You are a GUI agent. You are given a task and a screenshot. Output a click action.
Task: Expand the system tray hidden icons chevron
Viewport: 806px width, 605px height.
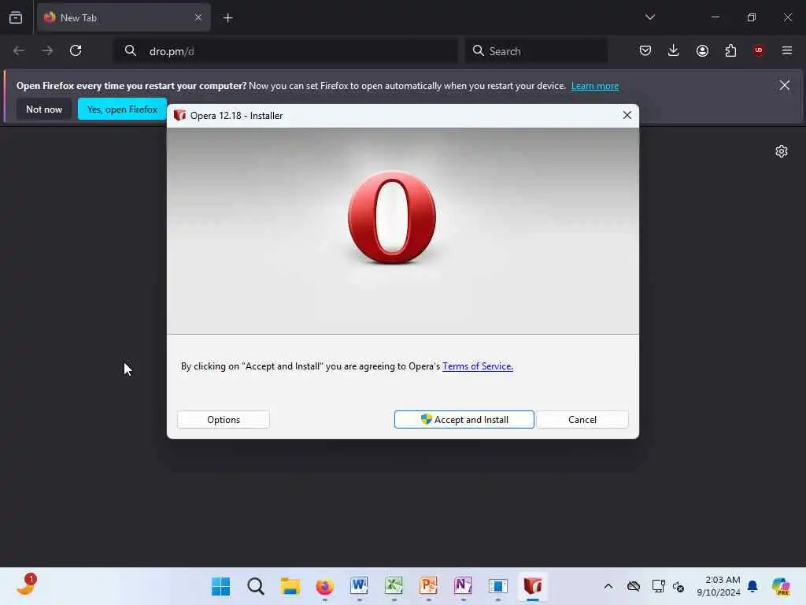click(x=608, y=586)
